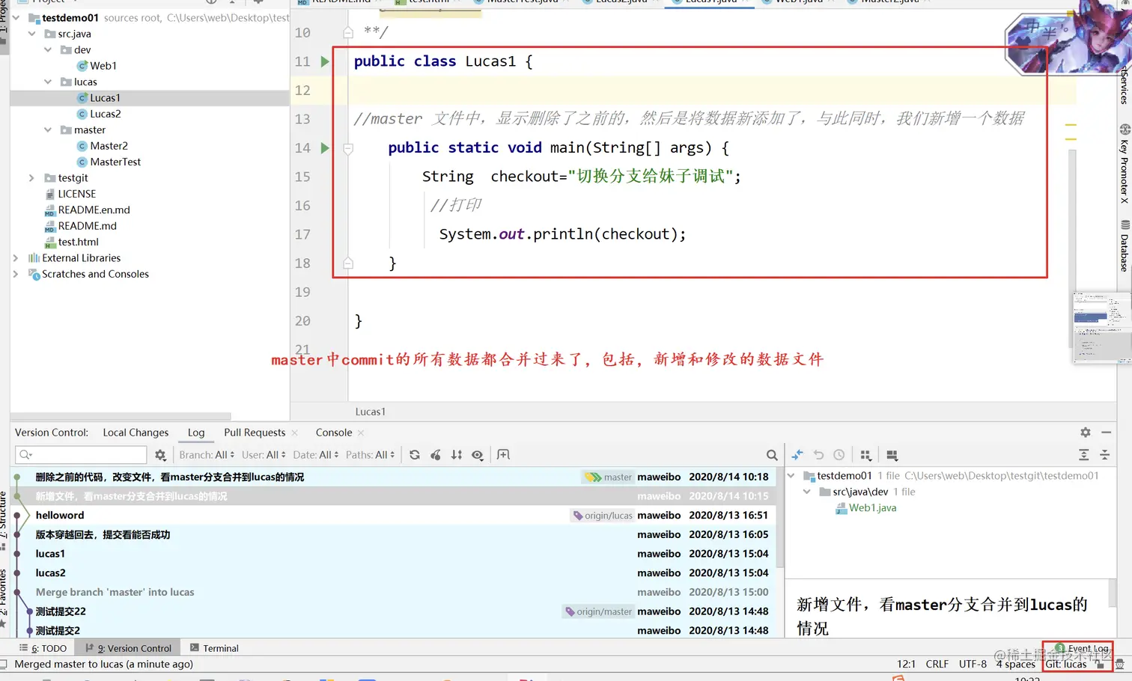Open the details pane layout options icon
Image resolution: width=1132 pixels, height=681 pixels.
[x=892, y=455]
